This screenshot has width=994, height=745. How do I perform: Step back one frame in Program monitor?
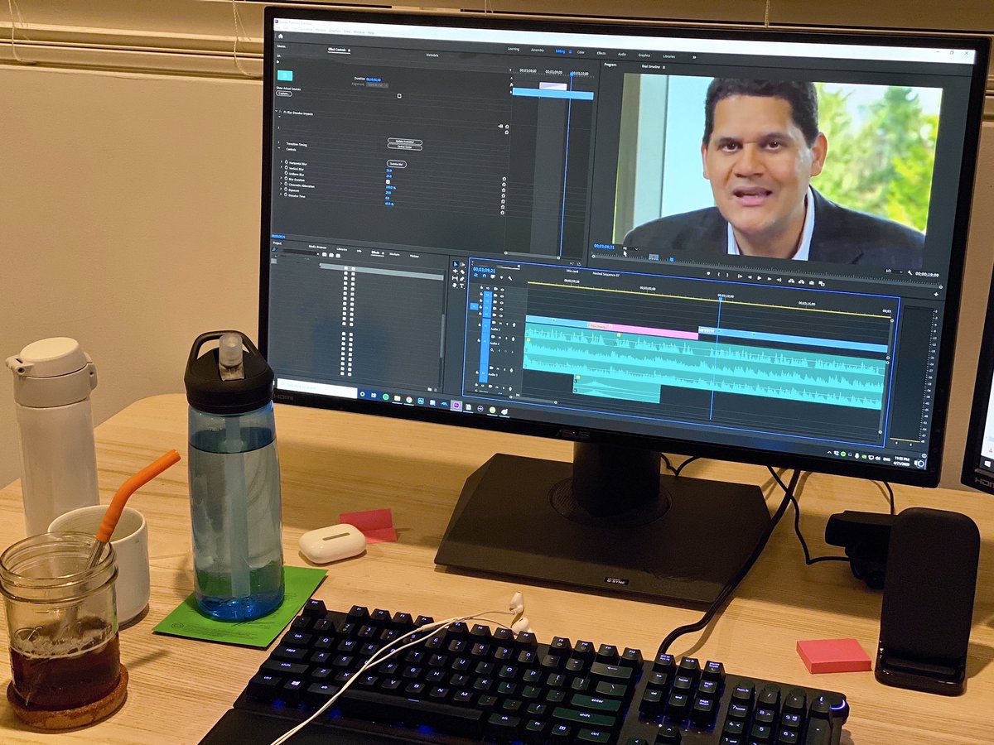[750, 277]
